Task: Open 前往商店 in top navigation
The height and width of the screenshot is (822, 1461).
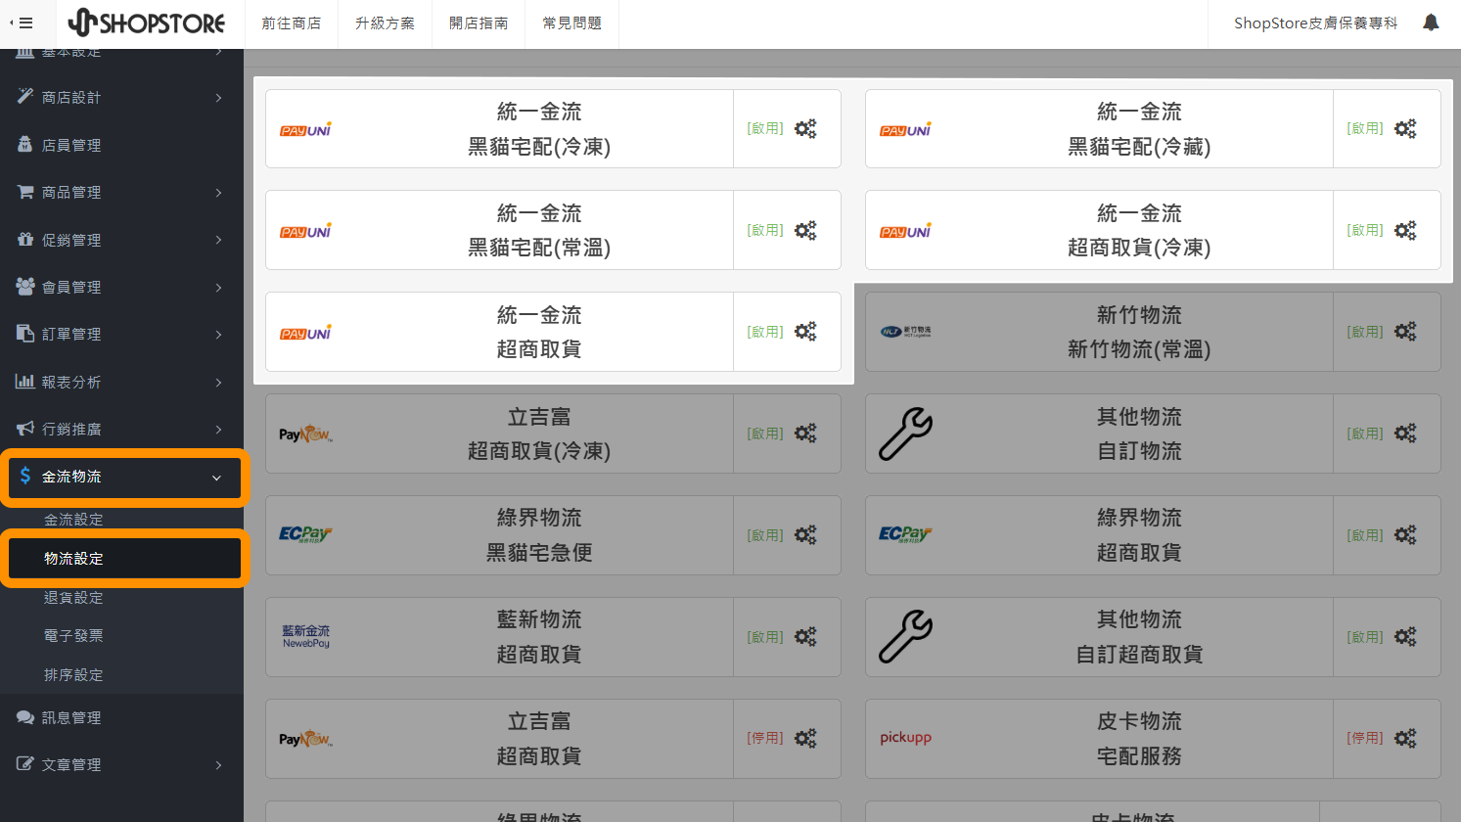Action: click(x=292, y=23)
